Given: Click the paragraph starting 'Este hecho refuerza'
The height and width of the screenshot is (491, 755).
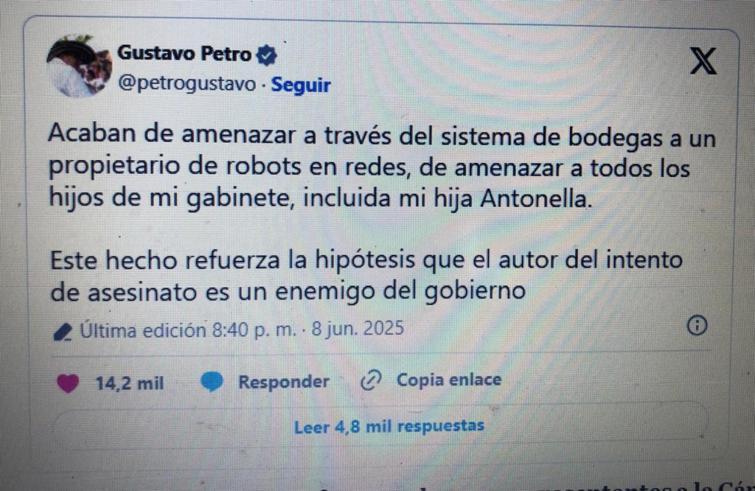Looking at the screenshot, I should [366, 275].
